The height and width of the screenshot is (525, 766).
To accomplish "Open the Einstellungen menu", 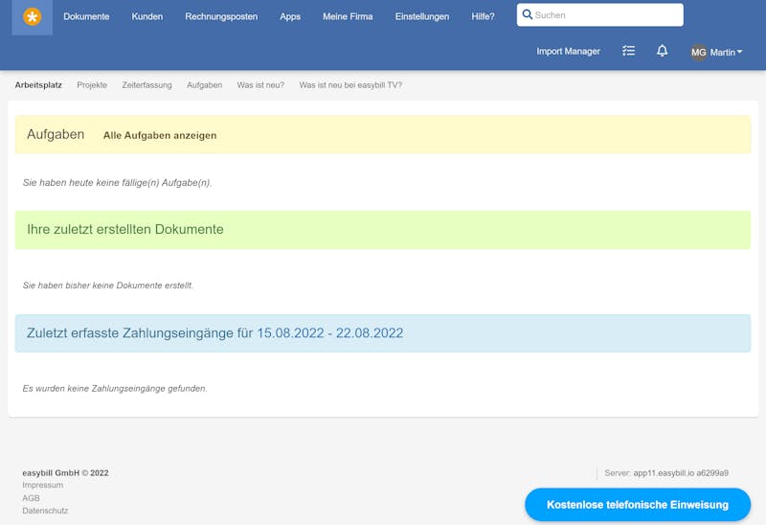I will point(422,16).
